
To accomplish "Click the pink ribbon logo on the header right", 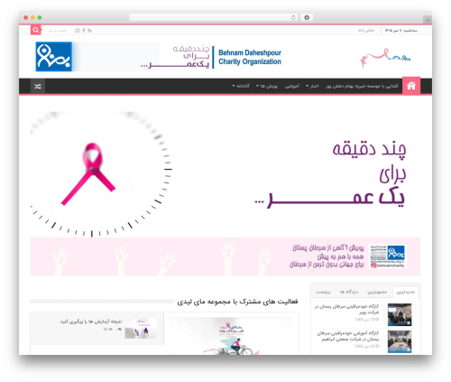I will coord(385,57).
